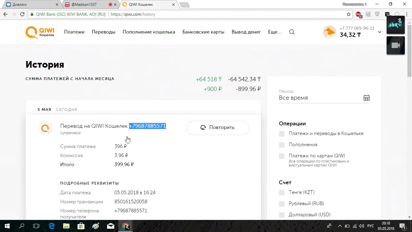Check Платежи по картам QIWI filter

coord(282,156)
